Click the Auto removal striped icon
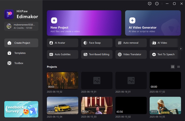 [120, 43]
